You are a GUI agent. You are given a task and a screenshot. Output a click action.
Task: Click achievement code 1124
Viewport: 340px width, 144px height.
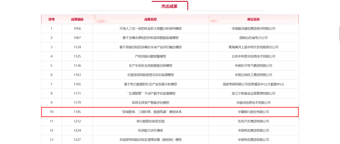pos(77,47)
